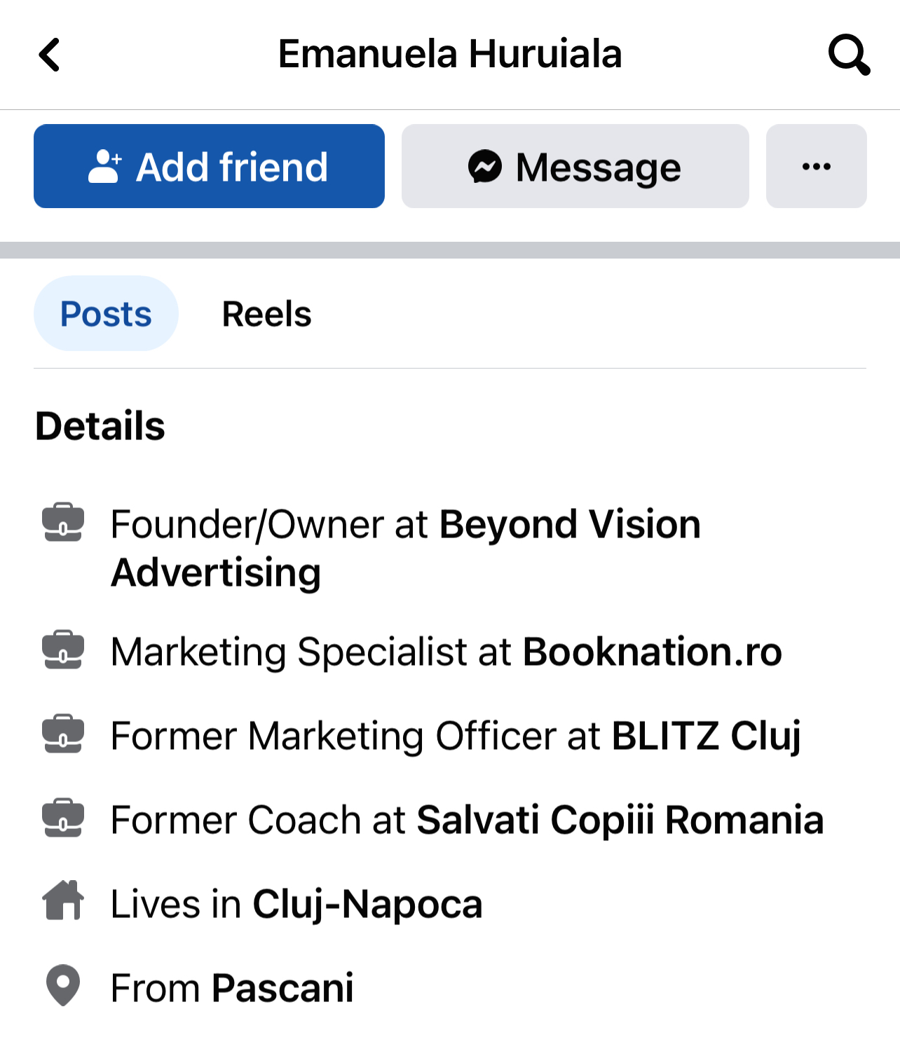
Task: Open the BLITZ Cluj link
Action: pyautogui.click(x=707, y=736)
